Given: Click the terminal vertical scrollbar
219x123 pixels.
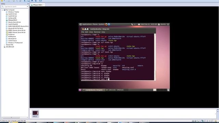Looking at the screenshot, I should coord(155,57).
